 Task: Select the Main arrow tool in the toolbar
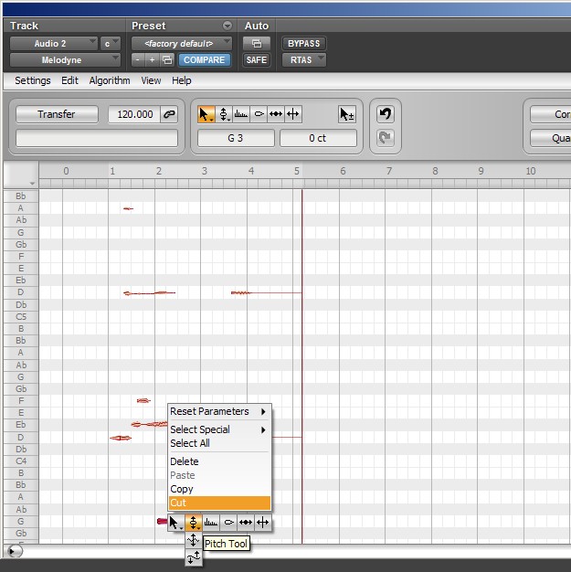(x=206, y=114)
